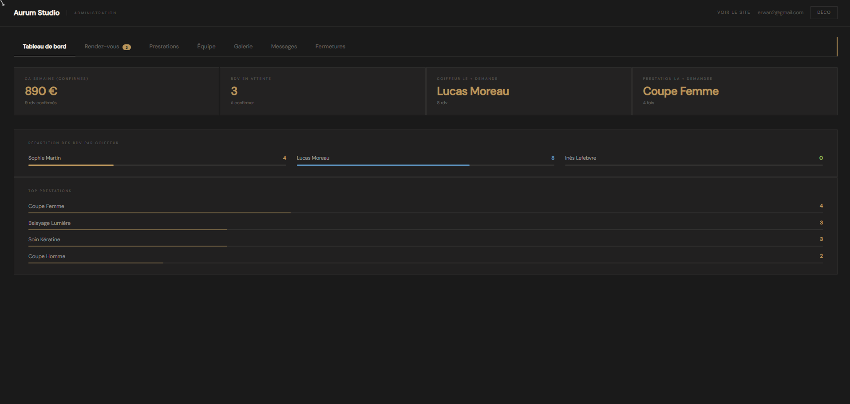Open the Prestations tab
This screenshot has width=850, height=404.
click(164, 47)
